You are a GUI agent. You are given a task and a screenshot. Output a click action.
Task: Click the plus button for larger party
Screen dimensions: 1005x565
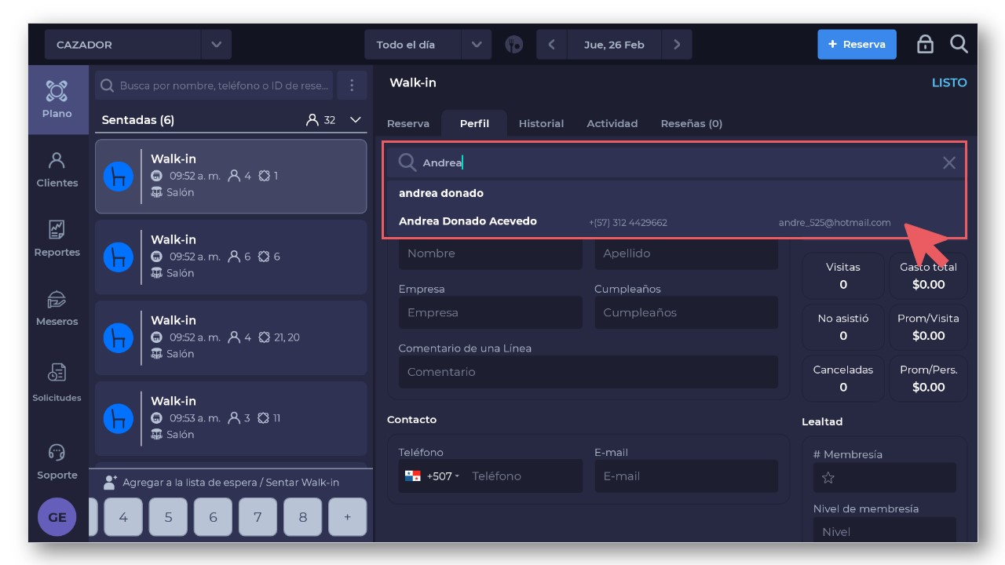pyautogui.click(x=347, y=517)
